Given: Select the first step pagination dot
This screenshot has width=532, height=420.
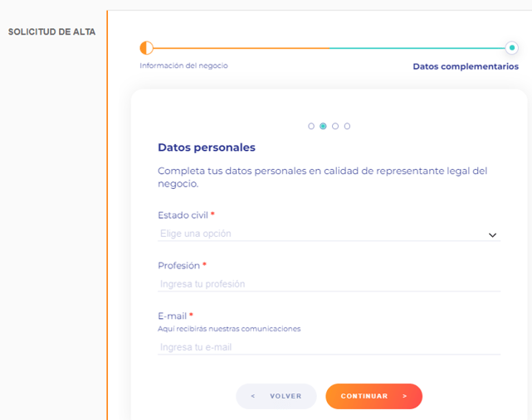Looking at the screenshot, I should coord(311,126).
